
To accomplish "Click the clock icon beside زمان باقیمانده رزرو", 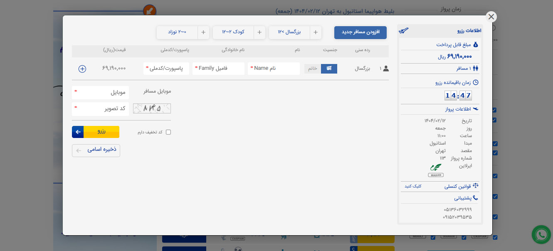I will coord(476,82).
